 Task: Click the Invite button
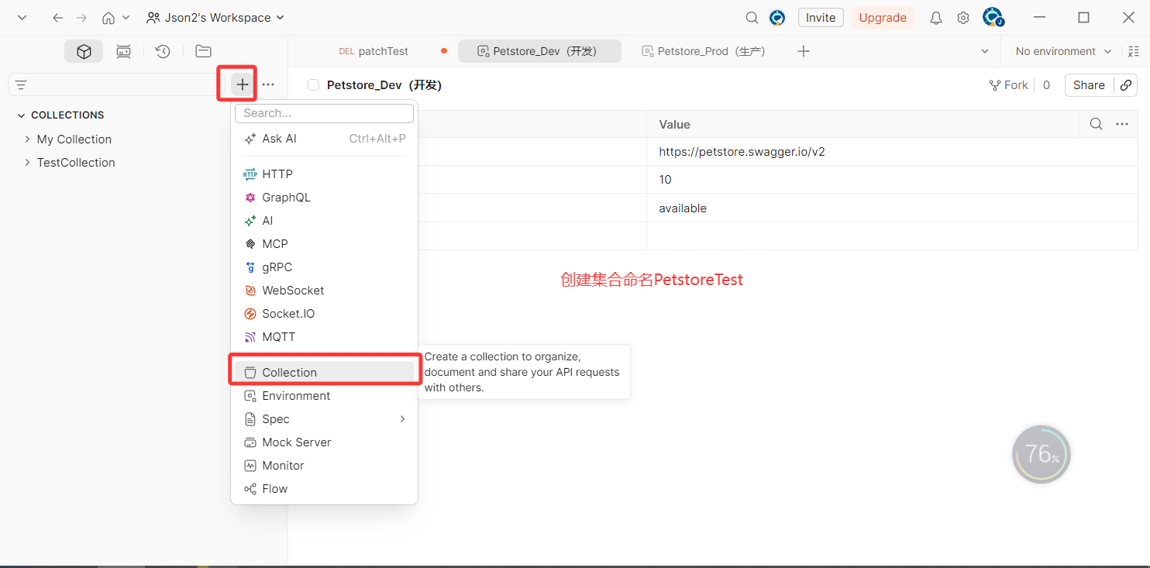click(821, 18)
